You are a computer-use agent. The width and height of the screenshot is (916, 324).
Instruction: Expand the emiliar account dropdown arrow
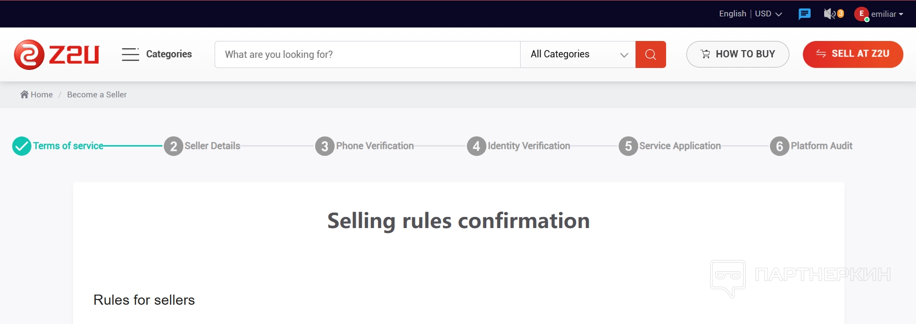coord(901,14)
